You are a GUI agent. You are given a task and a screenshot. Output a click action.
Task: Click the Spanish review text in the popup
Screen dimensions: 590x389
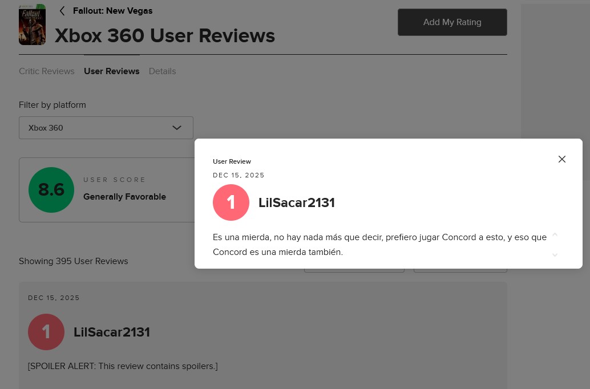(x=379, y=245)
